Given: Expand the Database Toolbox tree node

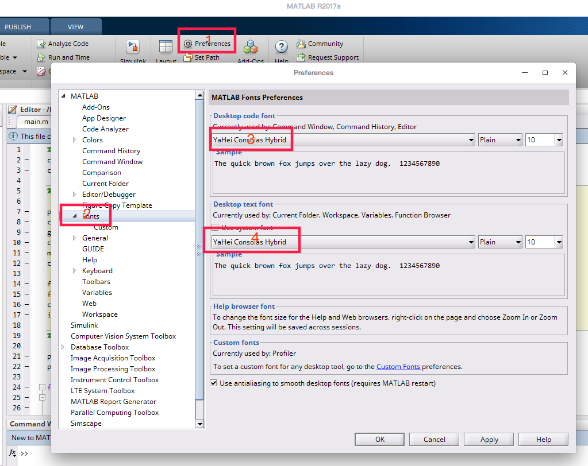Looking at the screenshot, I should coord(63,347).
